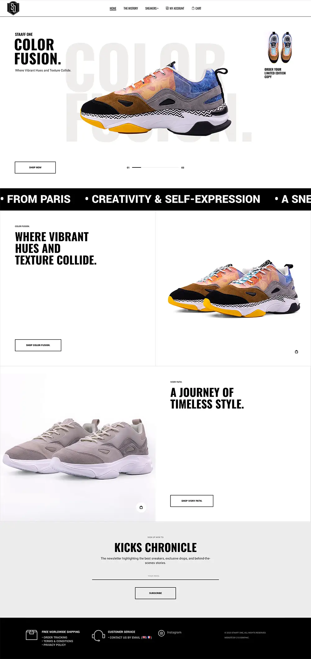Click the shipping box icon in footer
Viewport: 311px width, 659px height.
point(31,635)
